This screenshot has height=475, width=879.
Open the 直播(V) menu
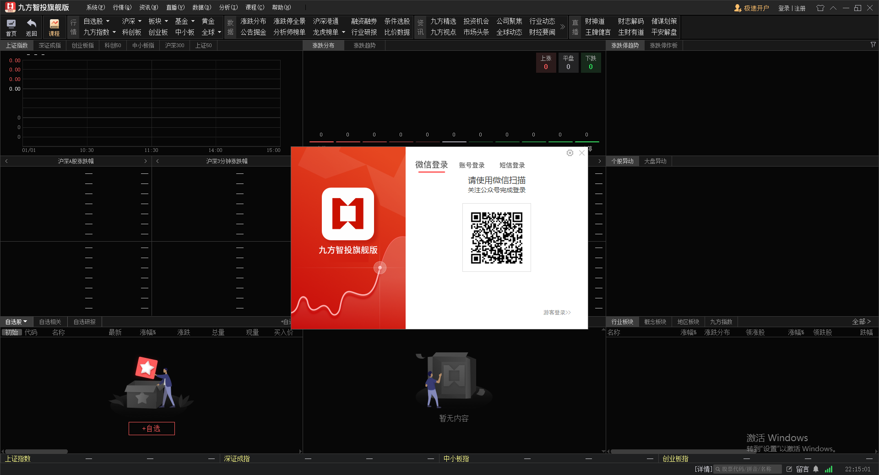[x=175, y=7]
